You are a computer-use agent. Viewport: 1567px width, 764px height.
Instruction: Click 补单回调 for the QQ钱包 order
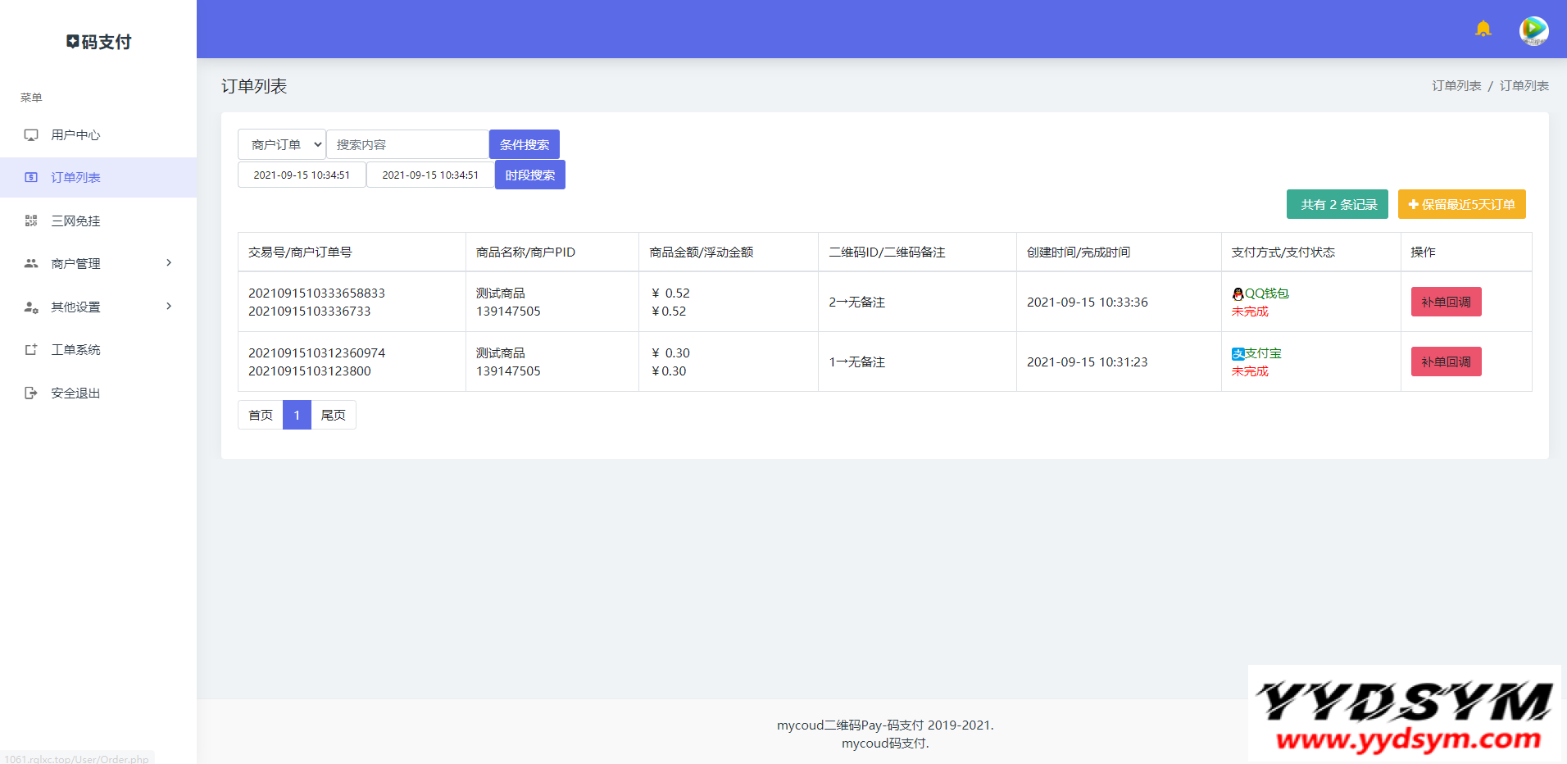[x=1446, y=302]
